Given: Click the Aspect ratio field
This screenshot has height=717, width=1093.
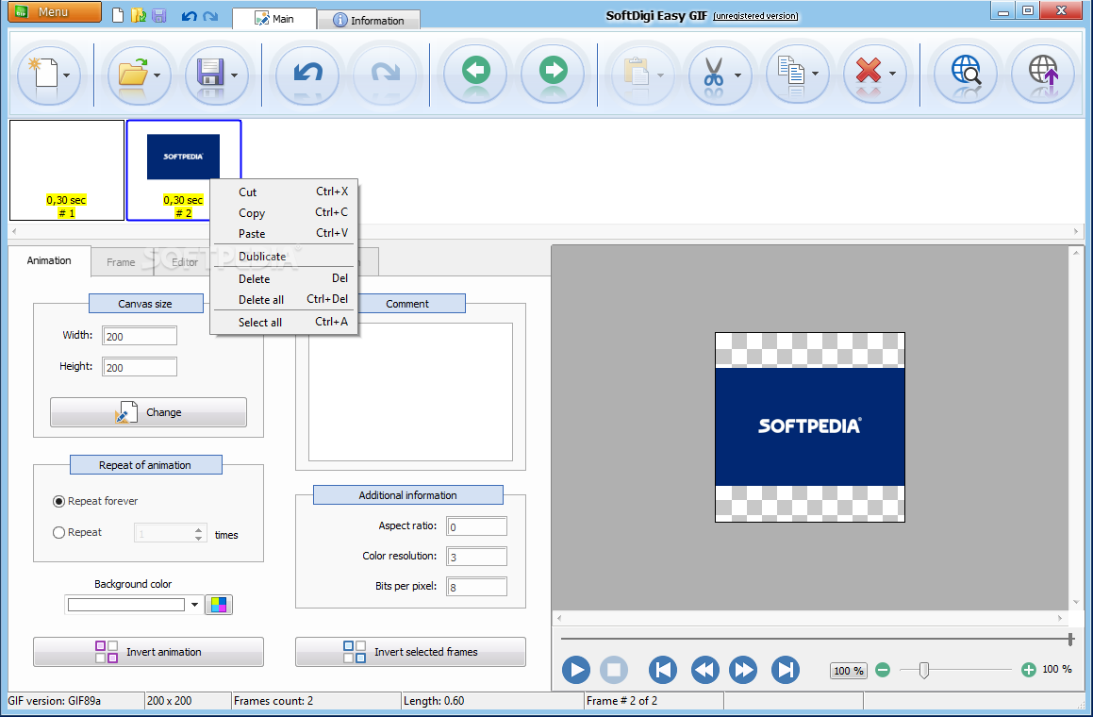Looking at the screenshot, I should pos(477,526).
